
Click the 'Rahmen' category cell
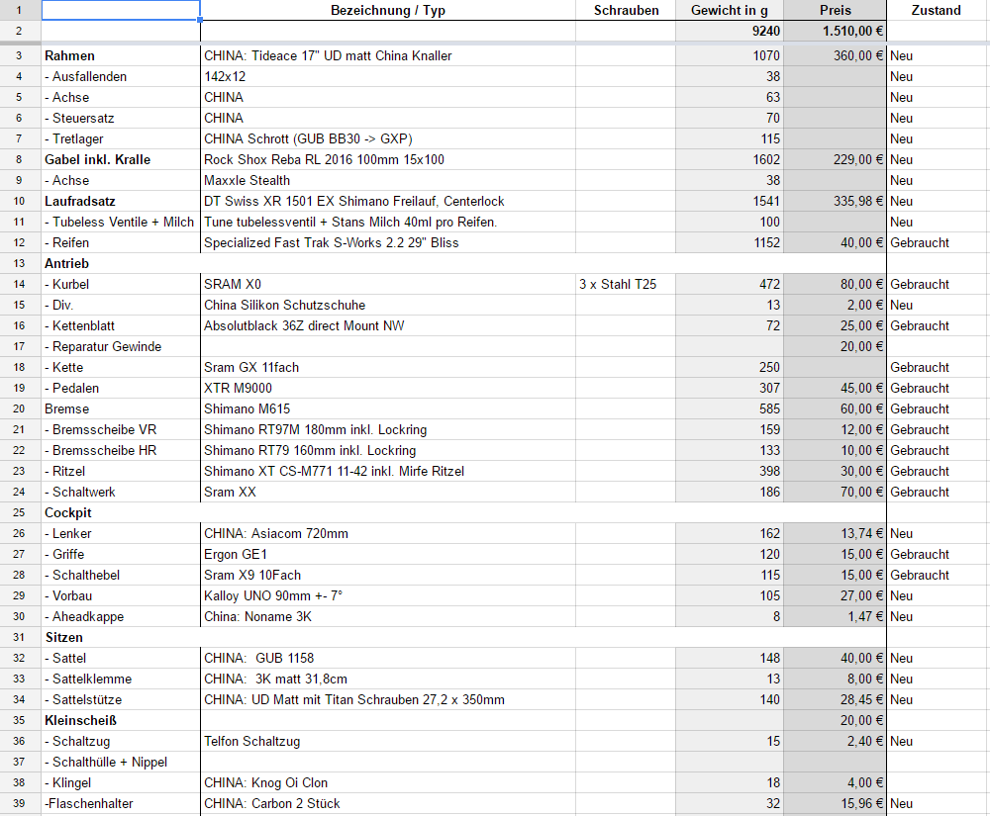pos(121,55)
